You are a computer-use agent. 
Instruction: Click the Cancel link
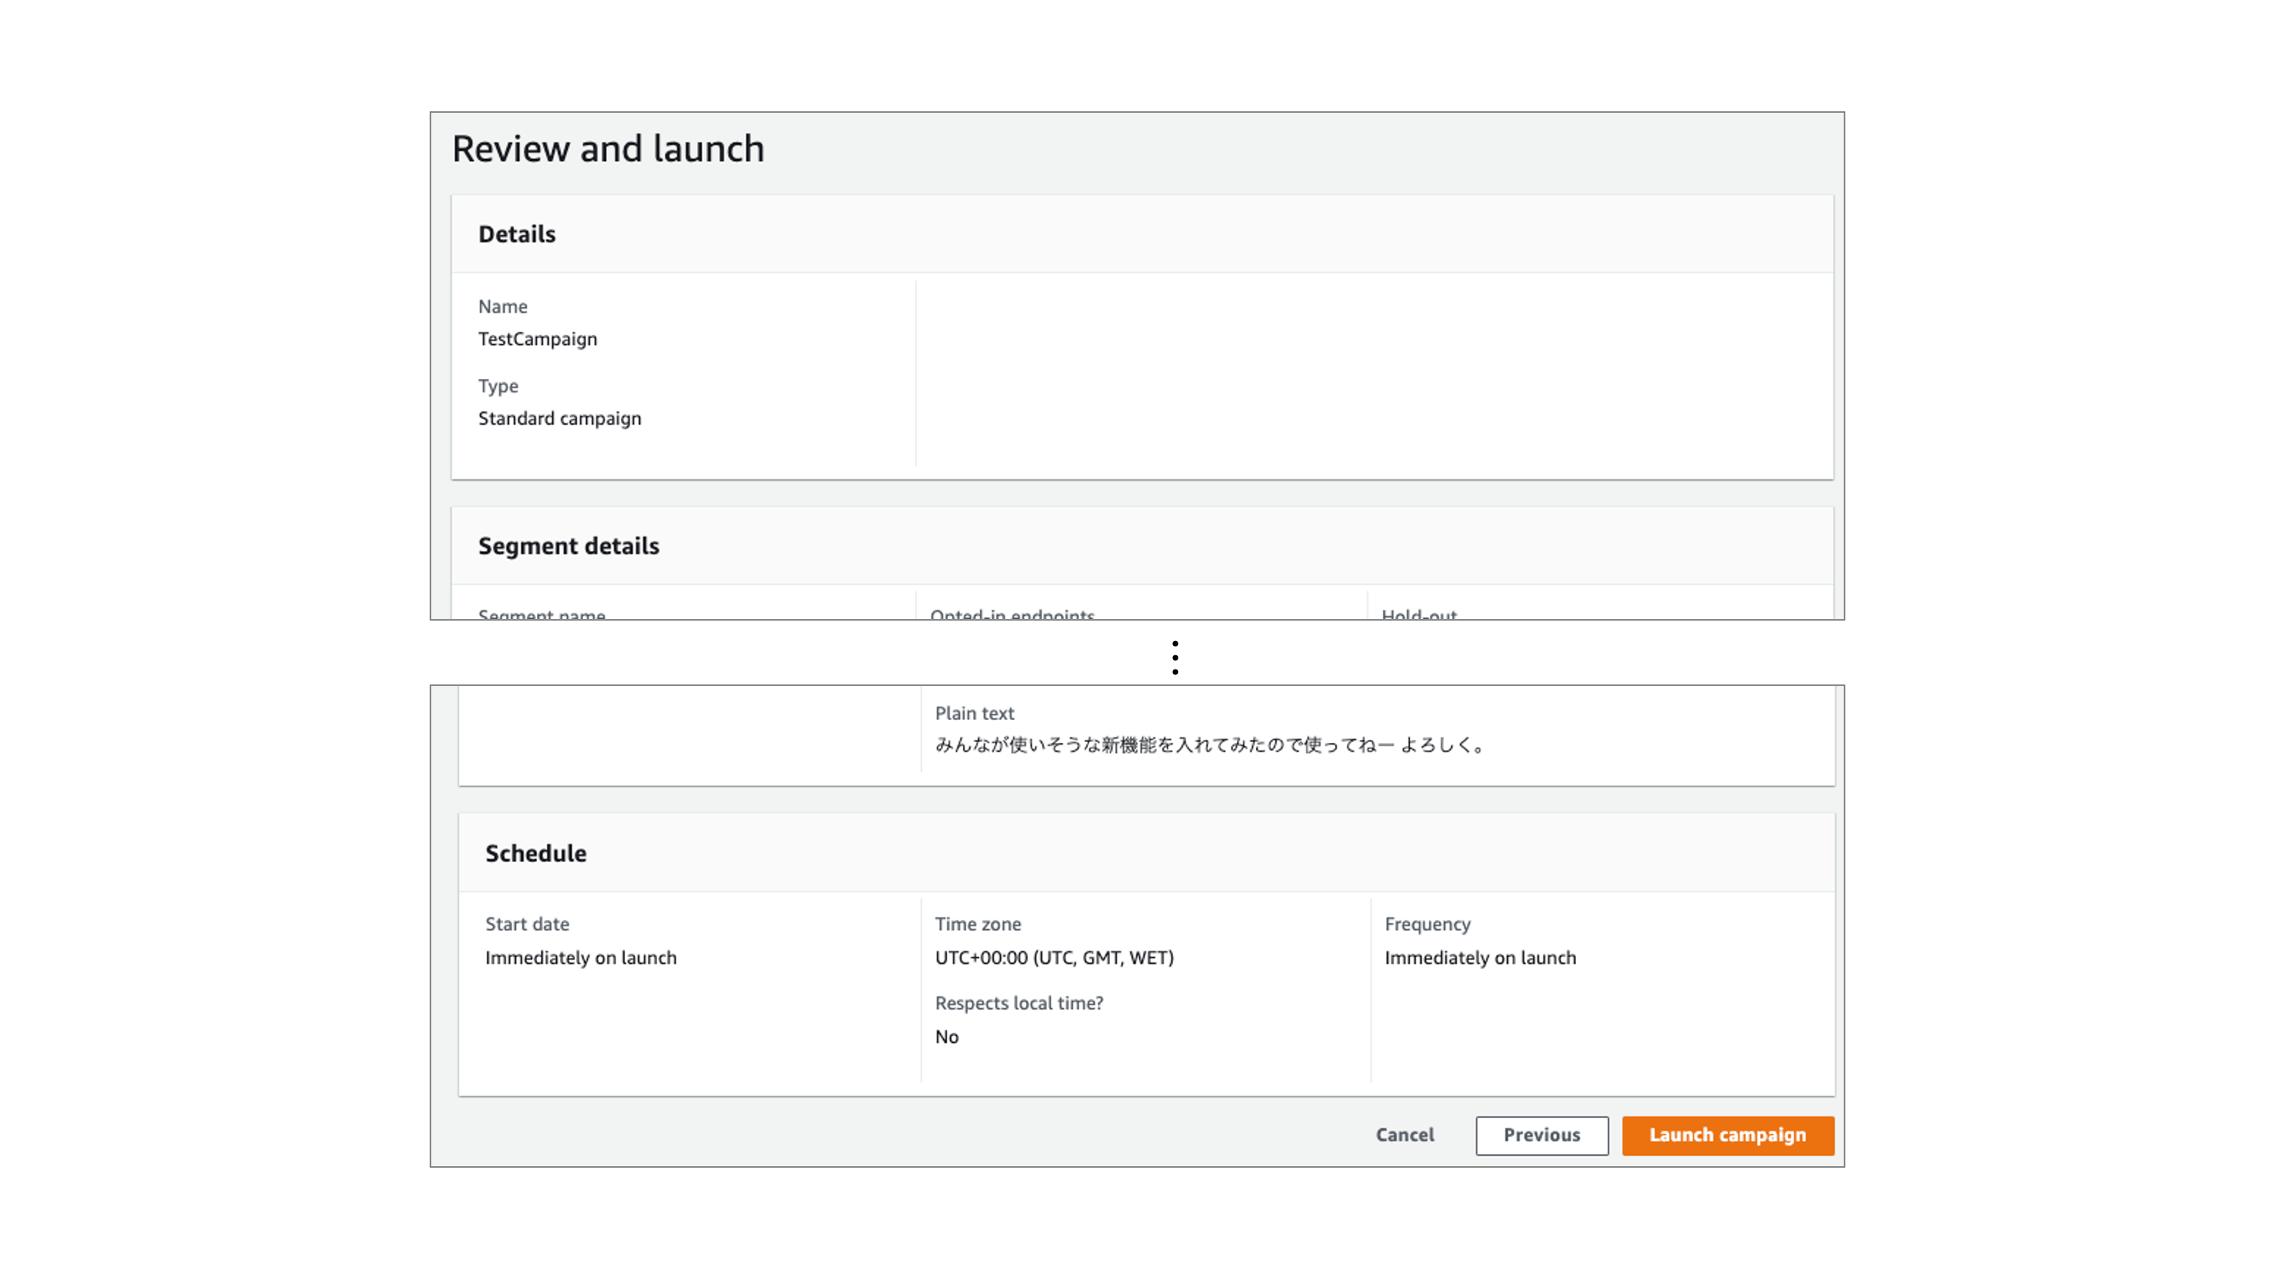coord(1404,1135)
